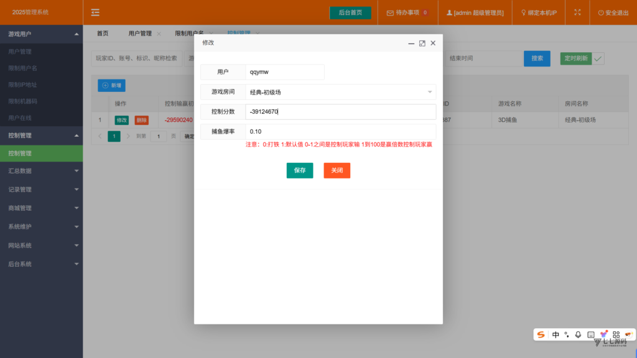Click the -29590240 value in the table
The image size is (637, 358).
[x=179, y=120]
